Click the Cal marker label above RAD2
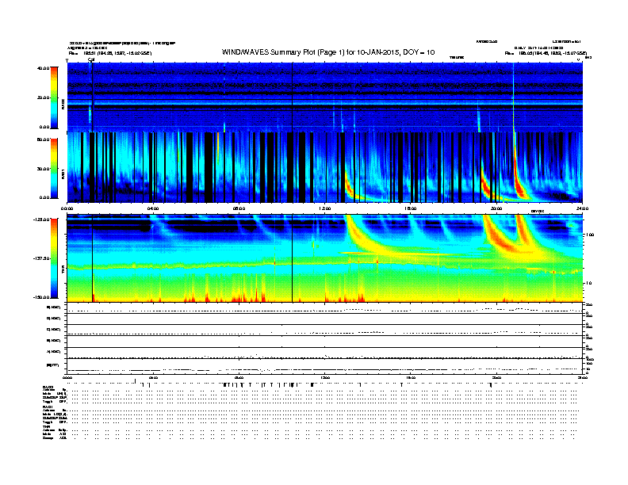The height and width of the screenshot is (485, 628). (x=91, y=59)
